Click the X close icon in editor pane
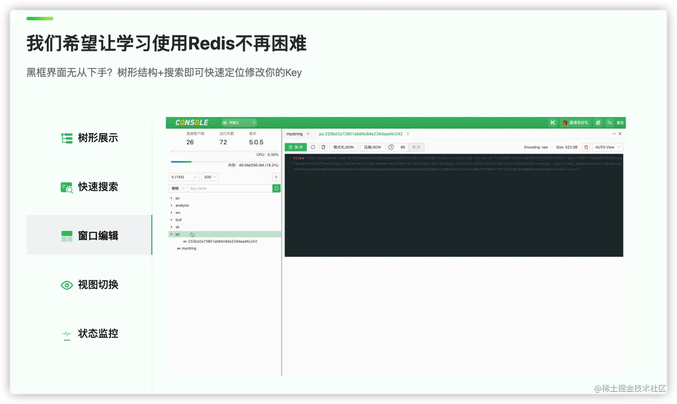Screen dimensions: 677x404 [620, 134]
